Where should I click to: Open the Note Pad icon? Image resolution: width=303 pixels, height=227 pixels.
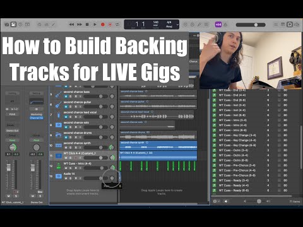tap(283, 25)
